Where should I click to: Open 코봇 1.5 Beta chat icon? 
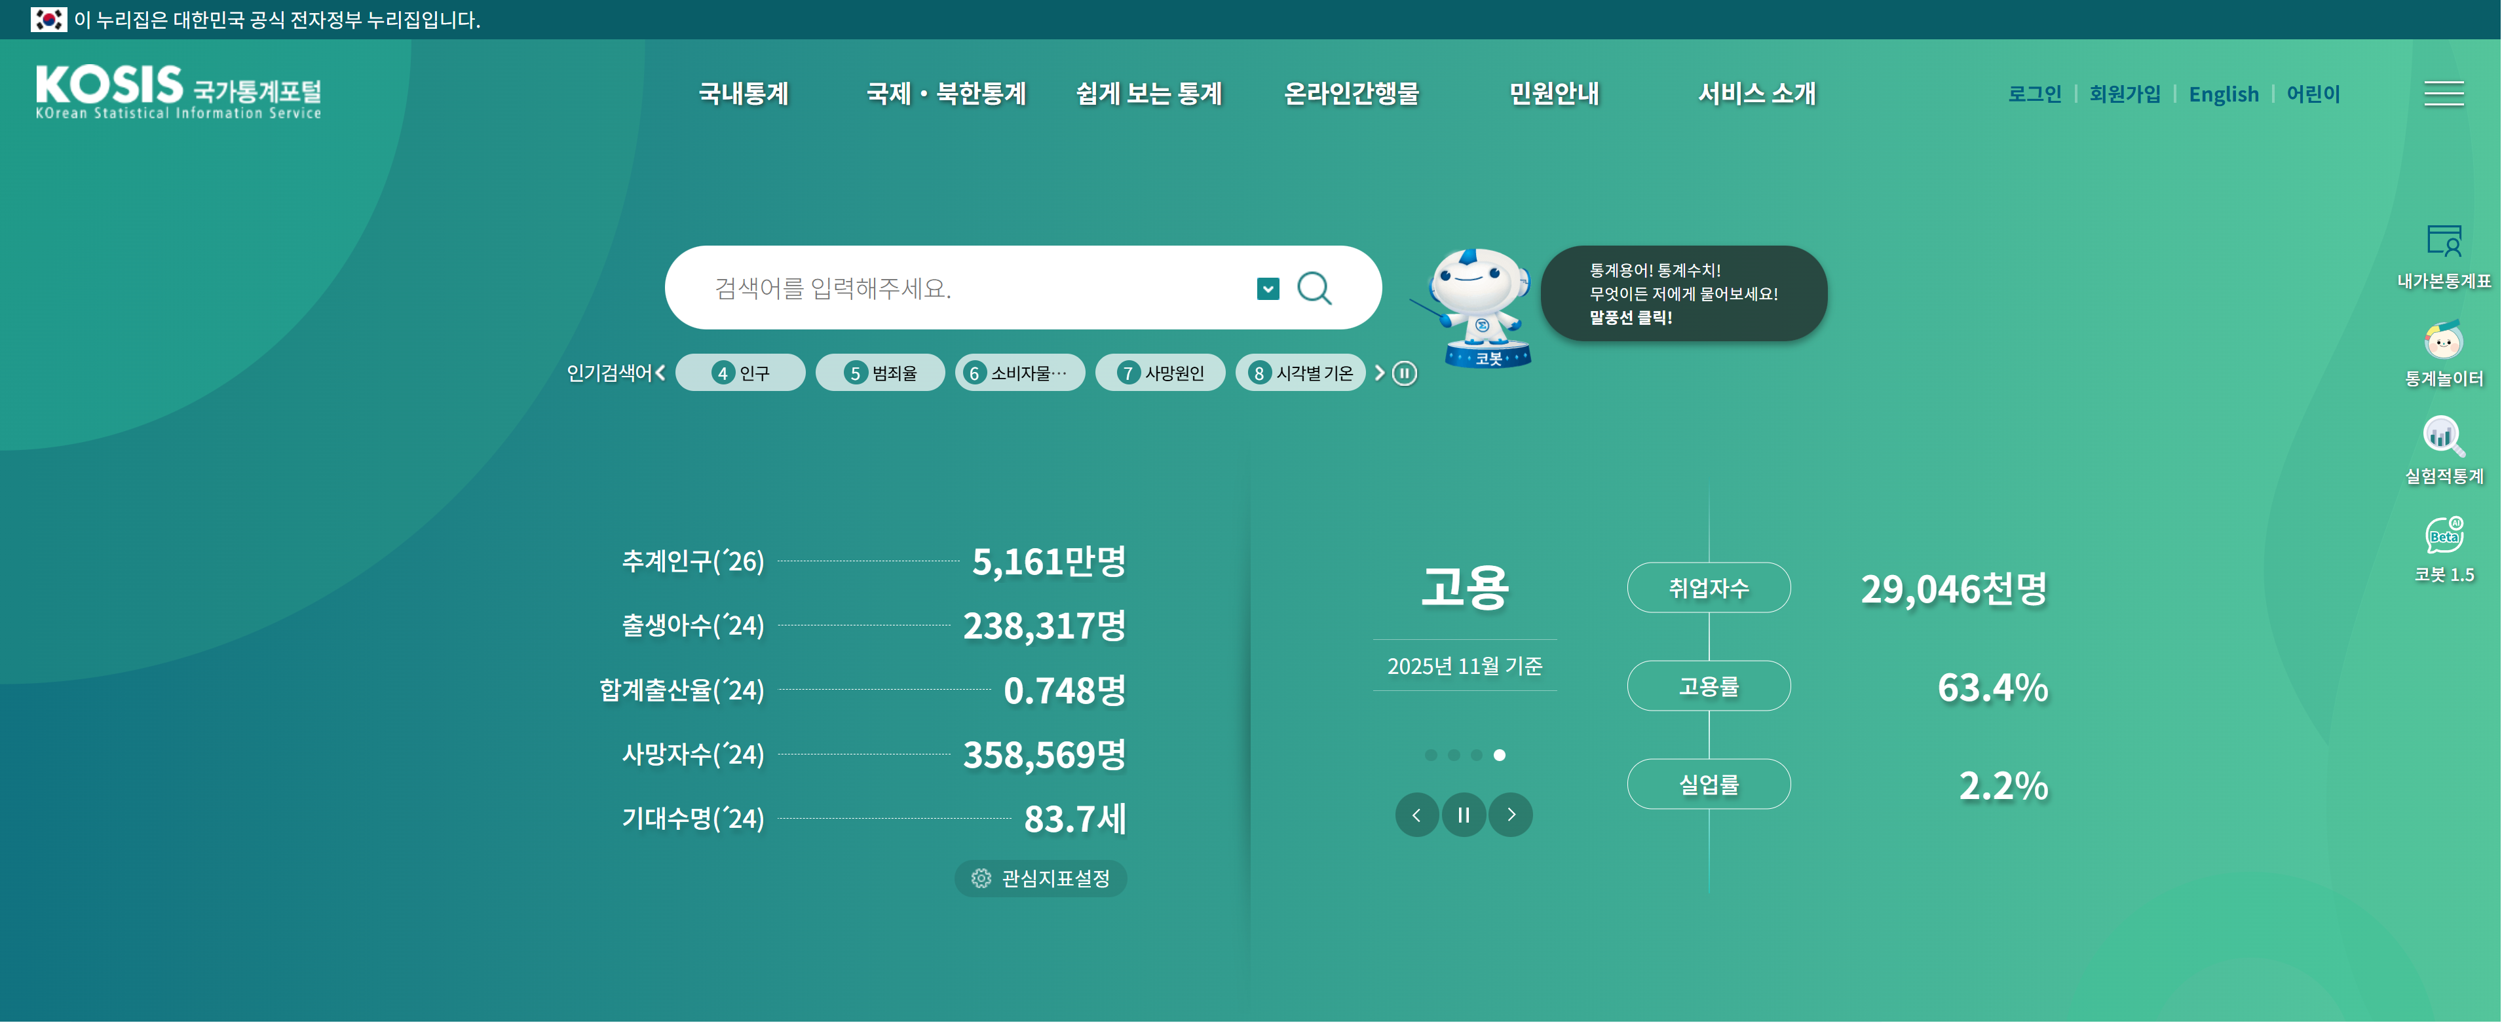(x=2443, y=535)
